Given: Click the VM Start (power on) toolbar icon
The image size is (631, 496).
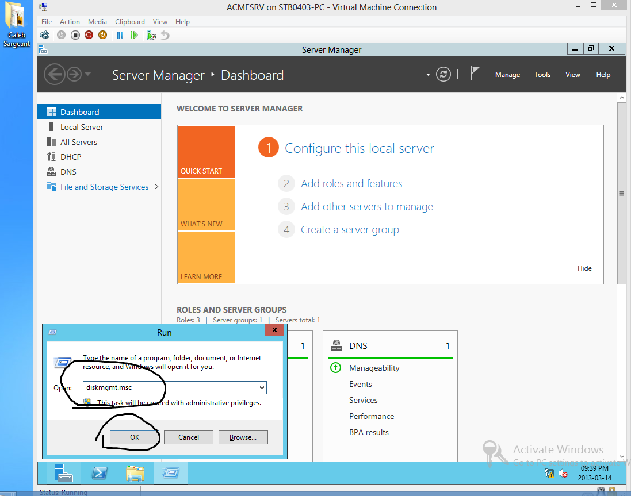Looking at the screenshot, I should coord(61,36).
